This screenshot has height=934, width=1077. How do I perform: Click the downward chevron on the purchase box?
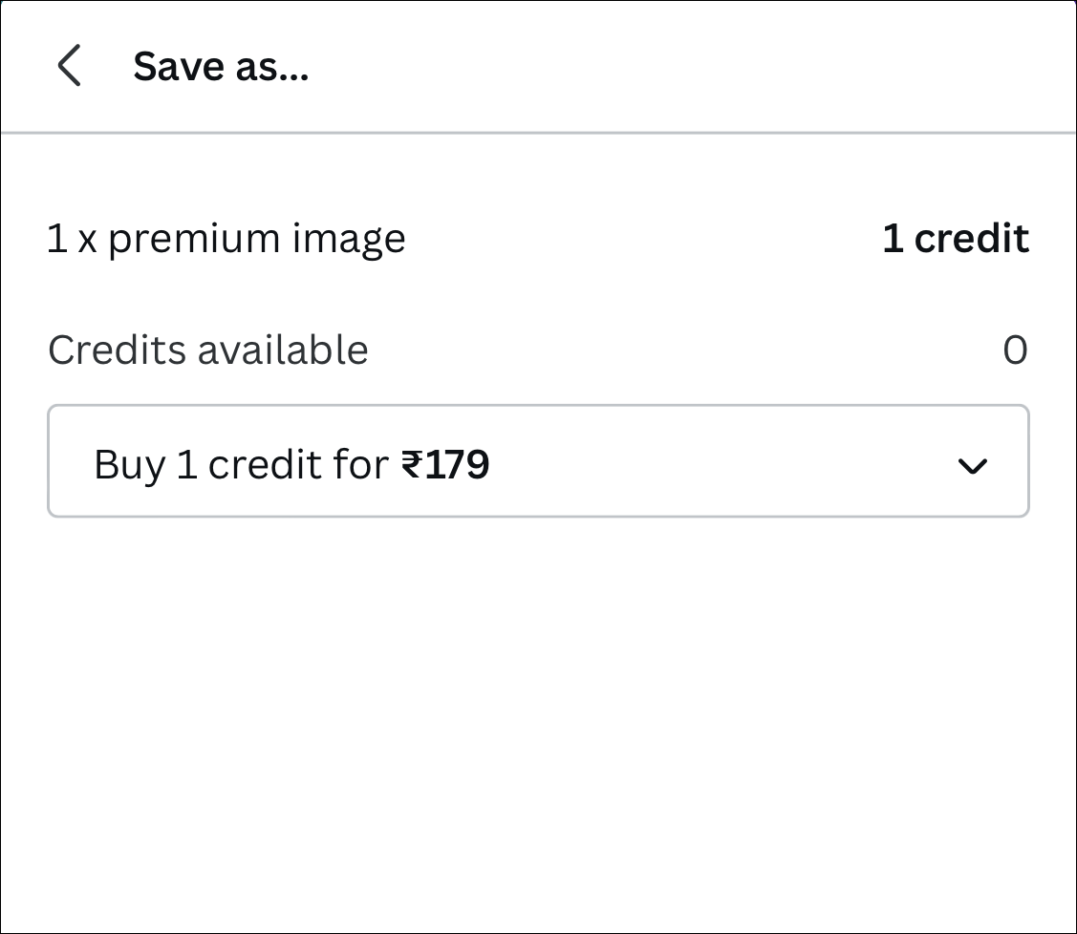click(x=973, y=467)
